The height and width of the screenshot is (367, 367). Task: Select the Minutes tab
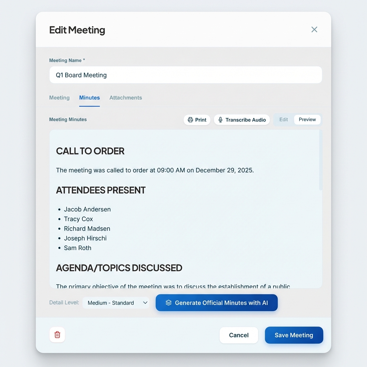point(89,97)
